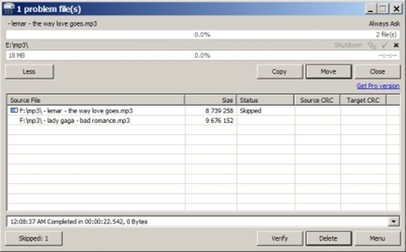The image size is (406, 252).
Task: Open the Always Ask overwrite option
Action: (x=384, y=24)
